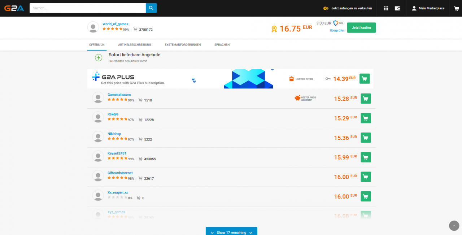The height and width of the screenshot is (235, 462).
Task: Open World_of_games seller avatar
Action: [x=93, y=27]
